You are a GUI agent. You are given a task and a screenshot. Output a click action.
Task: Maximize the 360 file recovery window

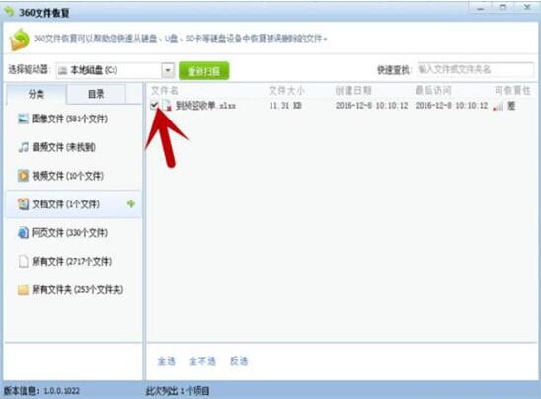click(x=503, y=7)
